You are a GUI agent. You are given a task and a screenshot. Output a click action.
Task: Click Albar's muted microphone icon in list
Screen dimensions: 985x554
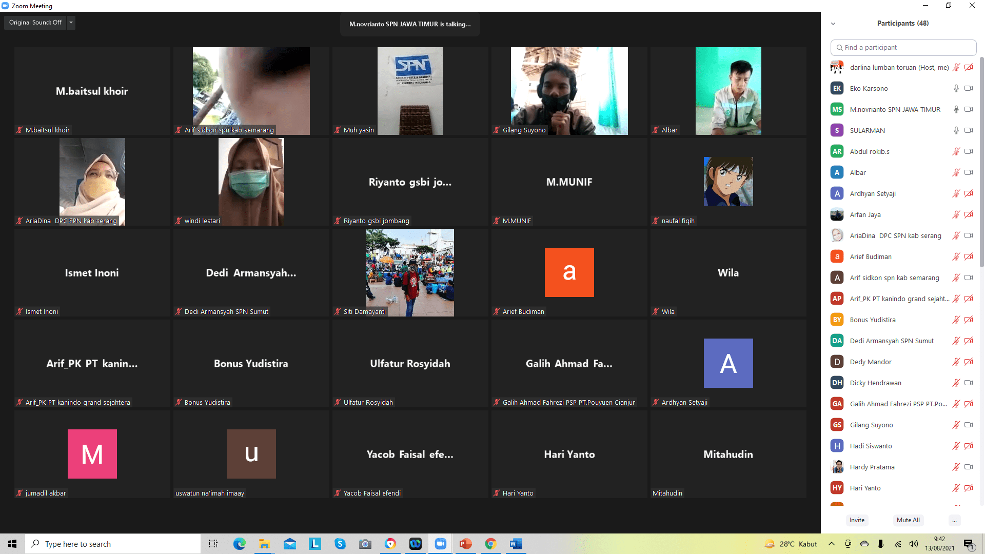coord(956,172)
